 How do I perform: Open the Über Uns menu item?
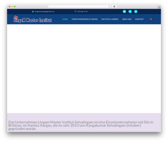[x=127, y=19]
